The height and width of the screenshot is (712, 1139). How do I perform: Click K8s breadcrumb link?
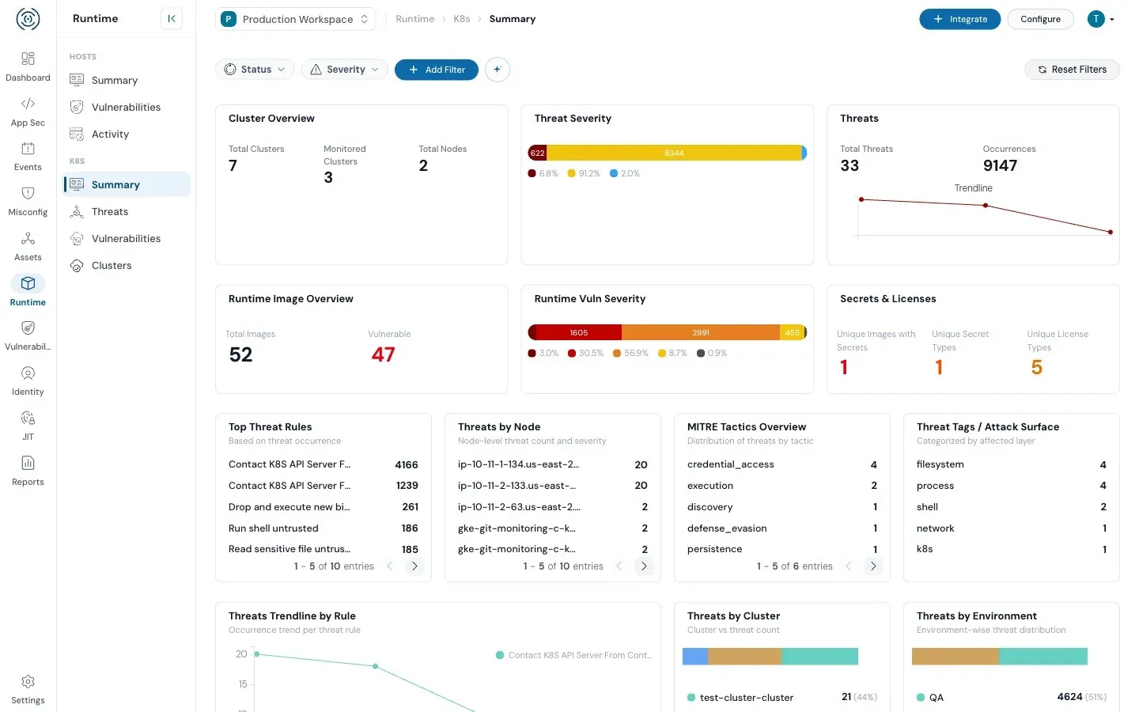pos(462,19)
